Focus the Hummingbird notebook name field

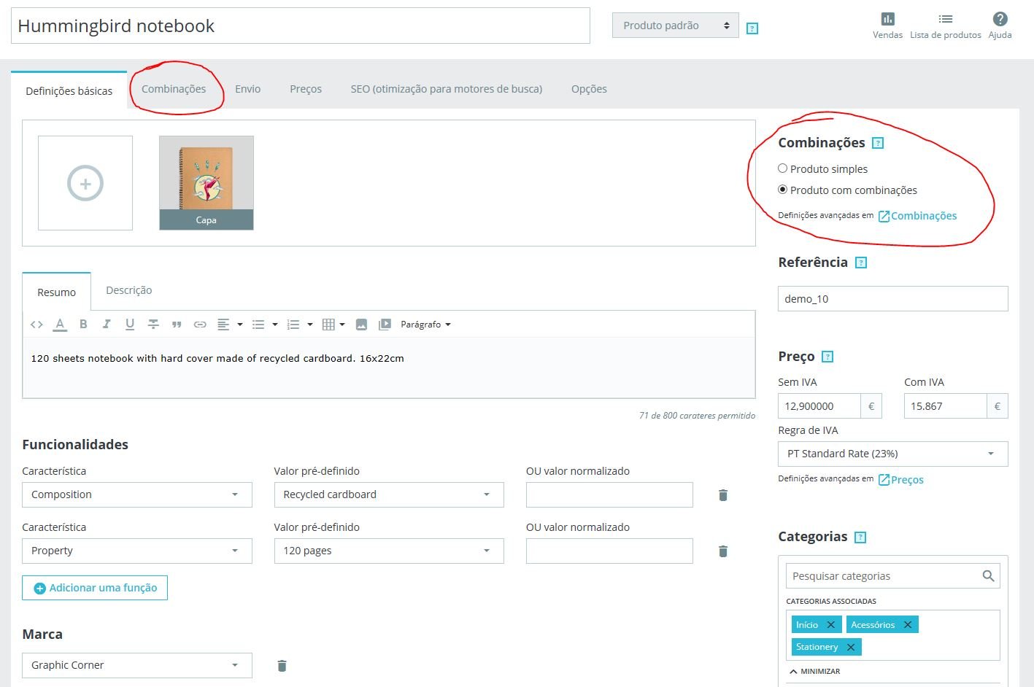301,26
